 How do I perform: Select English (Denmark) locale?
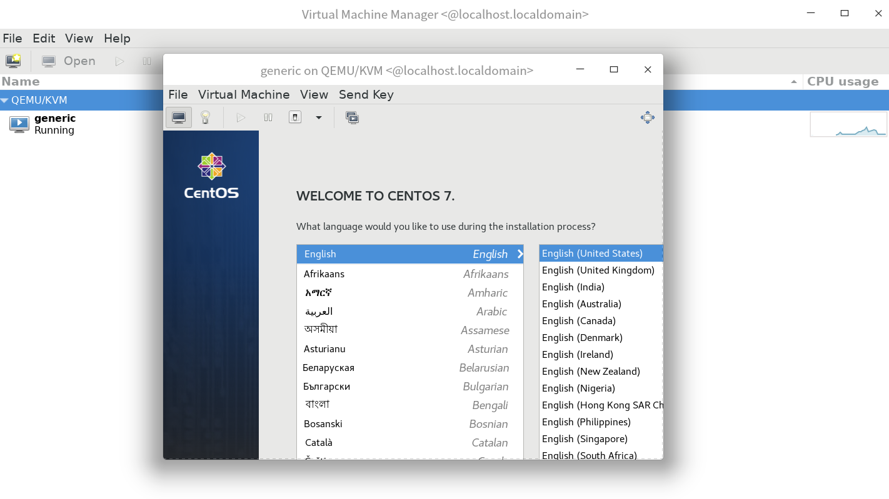click(601, 338)
